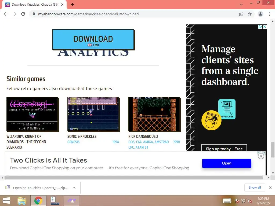
Task: Click the Open button in banner ad
Action: click(x=227, y=163)
